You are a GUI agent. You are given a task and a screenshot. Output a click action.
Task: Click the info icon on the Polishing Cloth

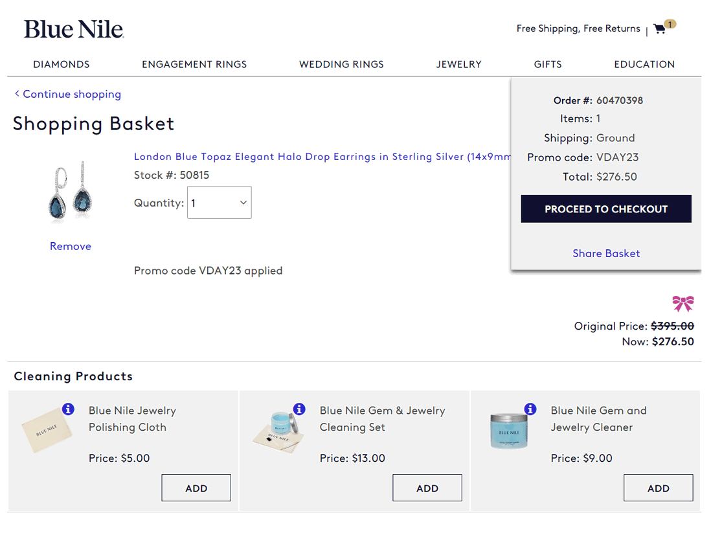coord(67,409)
